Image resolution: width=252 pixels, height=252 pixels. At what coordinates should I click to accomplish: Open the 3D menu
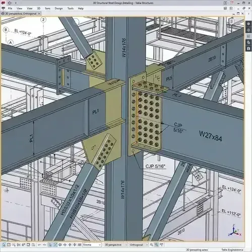38,8
